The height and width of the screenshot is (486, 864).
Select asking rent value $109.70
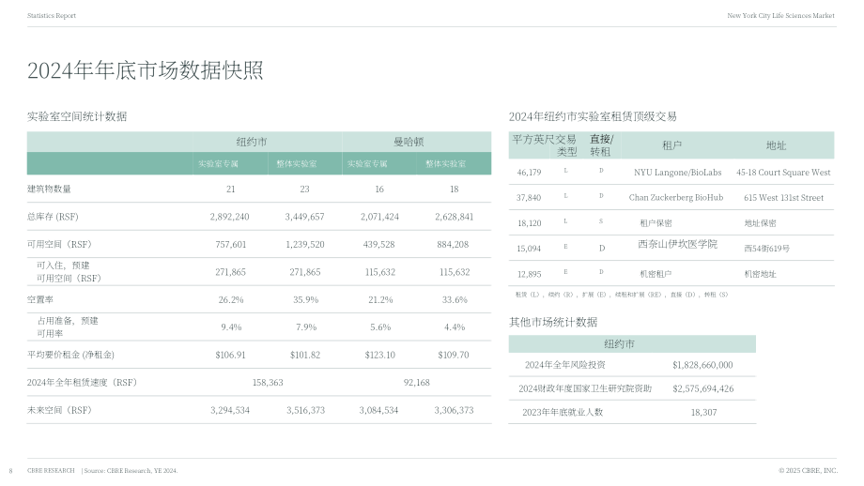coord(454,355)
